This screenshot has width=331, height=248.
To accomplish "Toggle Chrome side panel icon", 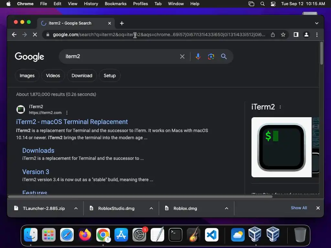I will pyautogui.click(x=296, y=35).
